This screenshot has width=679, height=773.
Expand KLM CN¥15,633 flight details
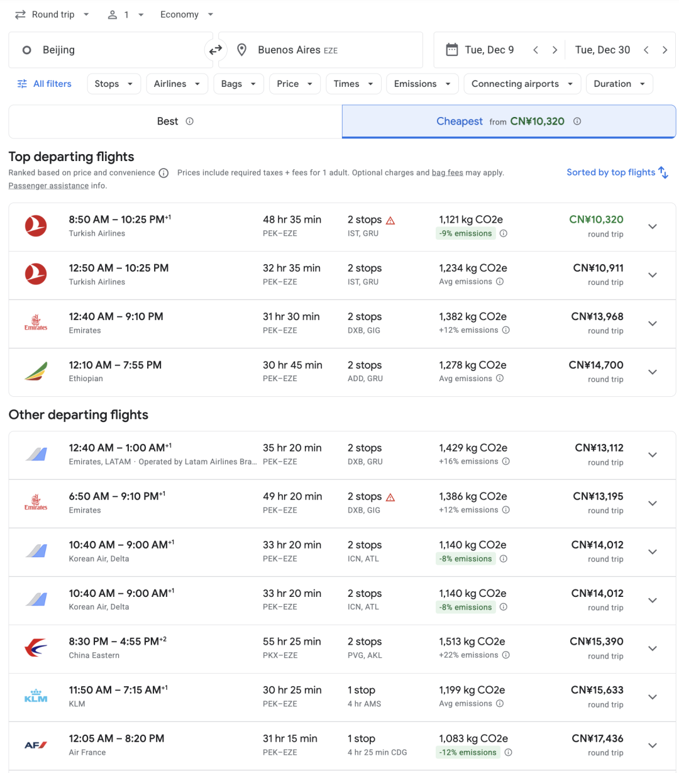click(x=653, y=697)
